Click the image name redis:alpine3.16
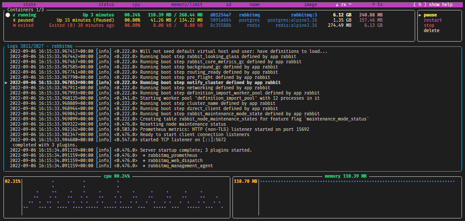The image size is (465, 221). coord(296,26)
